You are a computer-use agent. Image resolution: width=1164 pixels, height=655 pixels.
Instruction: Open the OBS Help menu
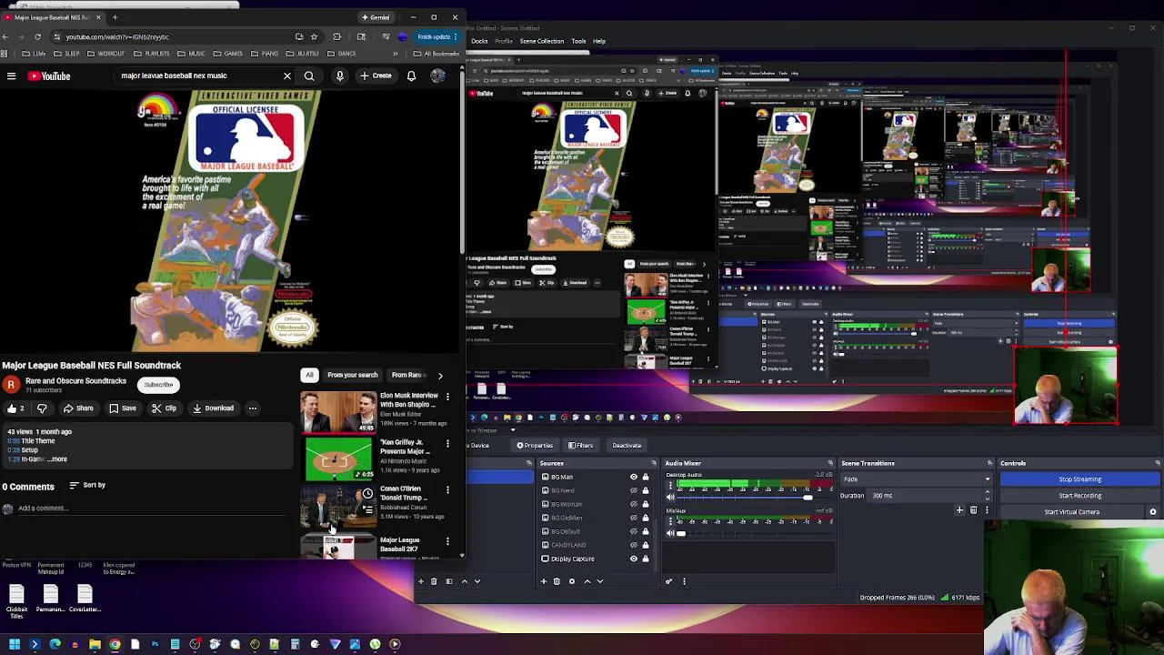[599, 41]
